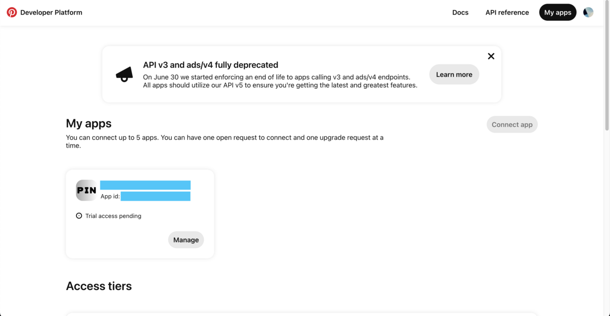Open the Docs page

(x=461, y=12)
